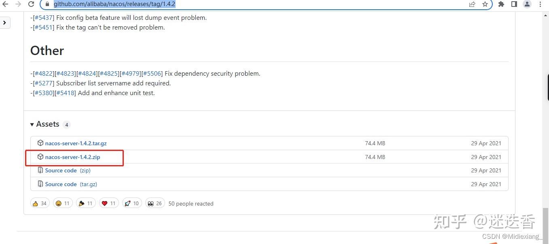Toggle the heart reaction with 11
Screen dimensions: 549x244
109,203
